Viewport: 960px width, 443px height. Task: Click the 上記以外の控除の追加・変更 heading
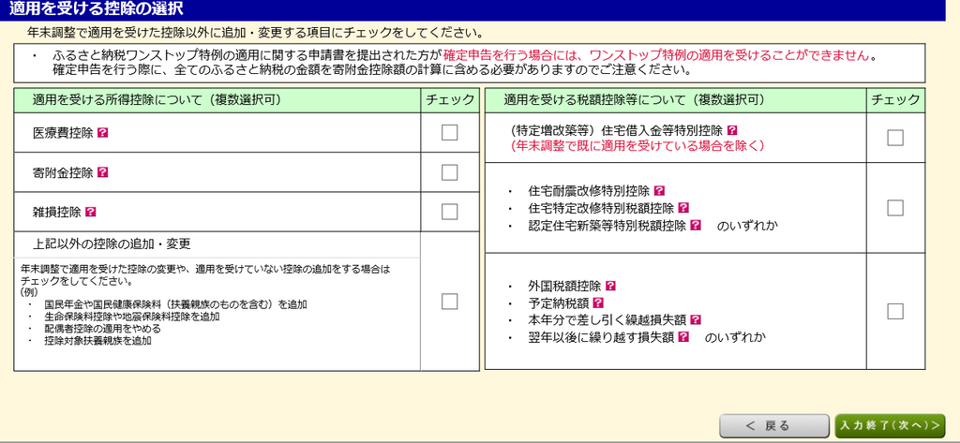pos(112,244)
